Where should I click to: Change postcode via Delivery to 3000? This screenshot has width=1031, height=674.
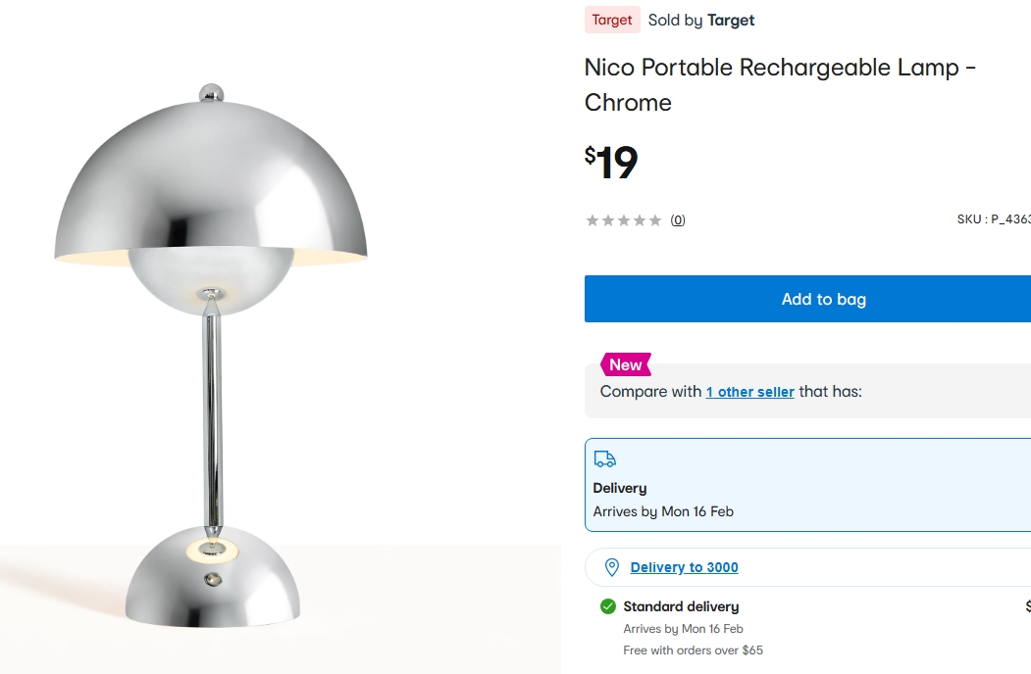pyautogui.click(x=684, y=567)
